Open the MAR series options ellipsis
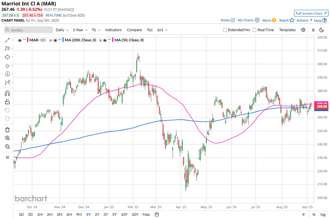 (x=25, y=39)
